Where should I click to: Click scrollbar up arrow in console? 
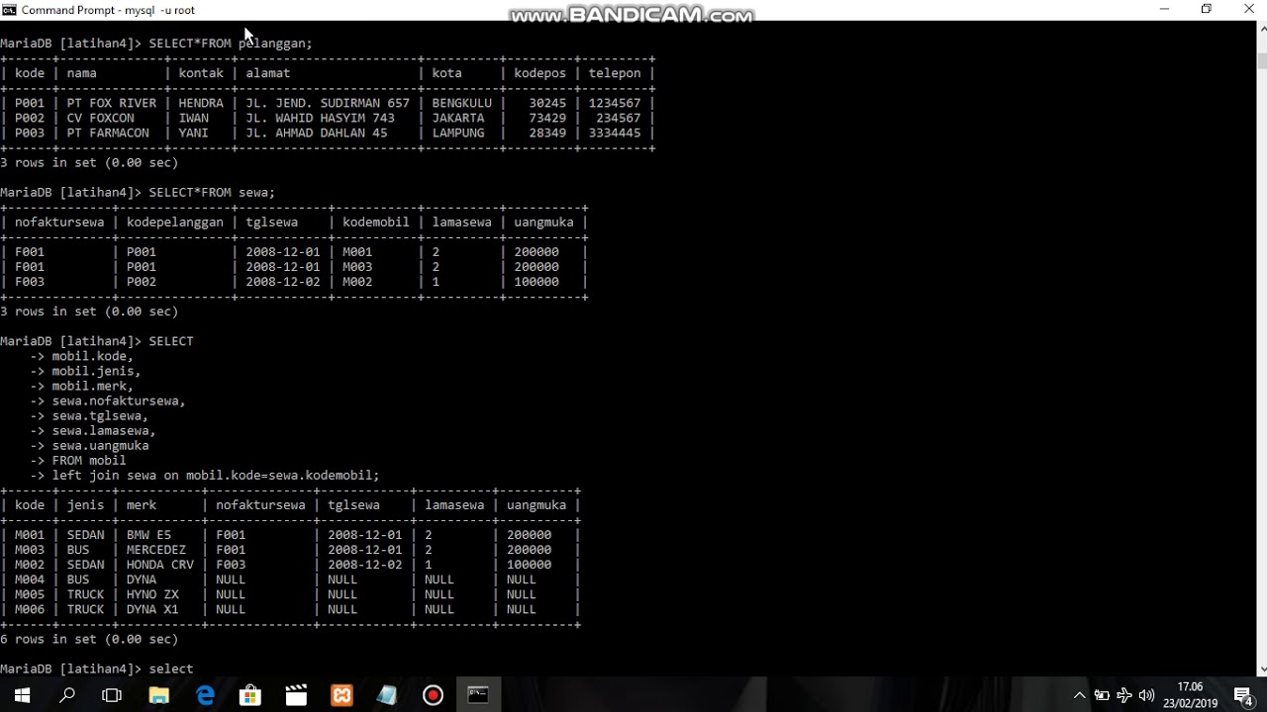(x=1260, y=29)
